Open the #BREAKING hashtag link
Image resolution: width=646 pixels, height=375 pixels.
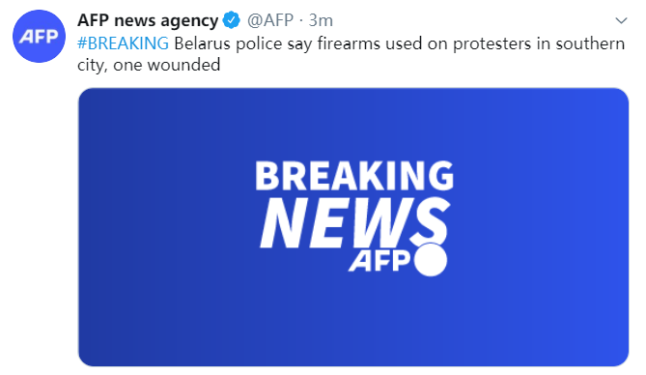point(123,43)
